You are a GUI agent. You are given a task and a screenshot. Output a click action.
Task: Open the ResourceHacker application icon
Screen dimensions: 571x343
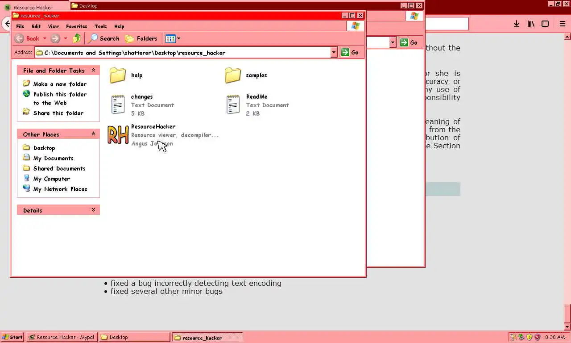coord(118,135)
